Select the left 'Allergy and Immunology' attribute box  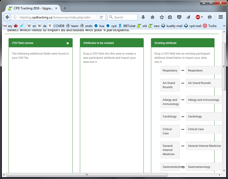click(170, 102)
